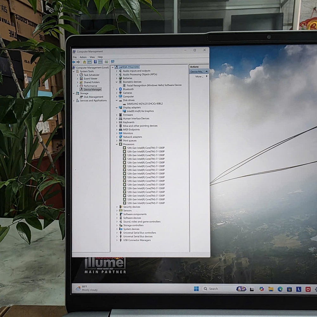Launch Microsoft Edge from the taskbar
The height and width of the screenshot is (317, 317).
280,289
